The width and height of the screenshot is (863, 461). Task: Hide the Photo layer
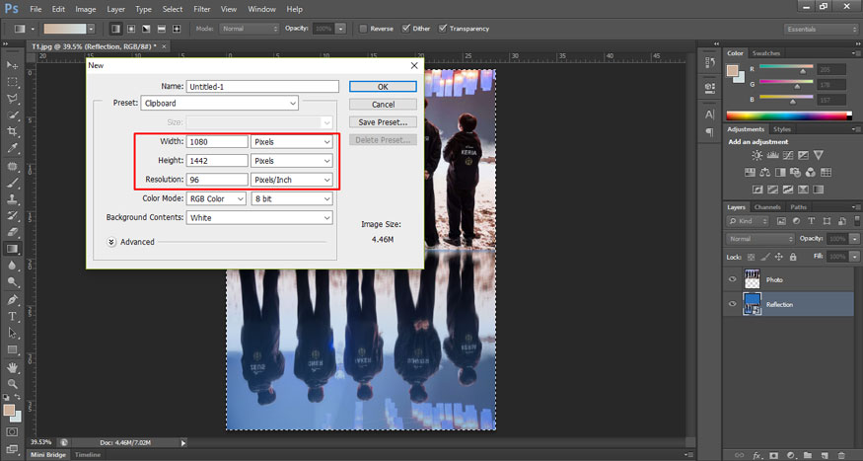pyautogui.click(x=732, y=279)
